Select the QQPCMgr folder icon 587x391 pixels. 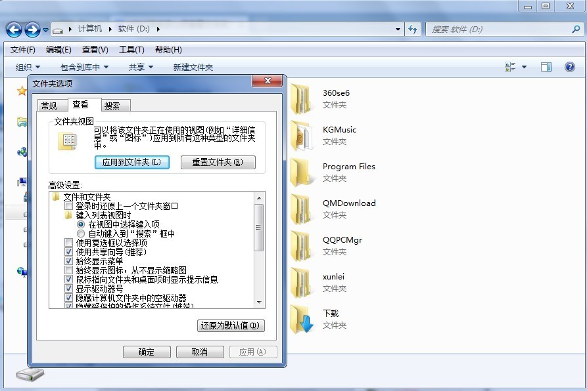tap(300, 246)
